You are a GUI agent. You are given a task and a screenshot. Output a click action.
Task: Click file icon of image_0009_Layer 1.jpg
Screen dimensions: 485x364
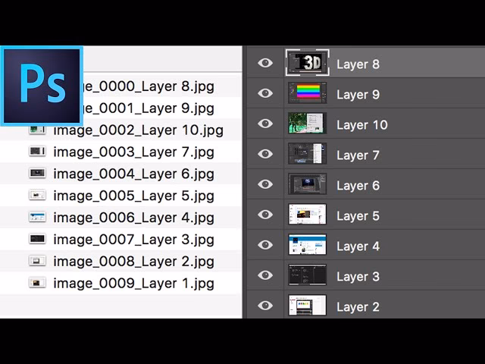click(x=37, y=283)
